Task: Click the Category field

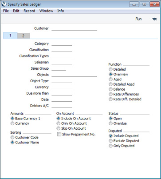Action: click(62, 44)
